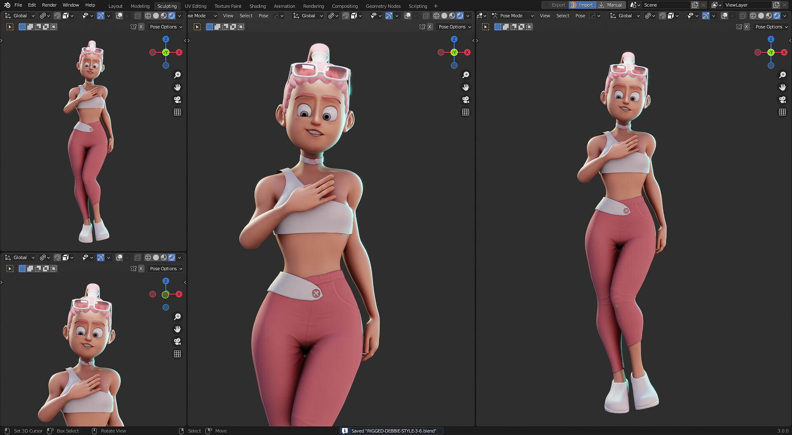Enable Rendered shading in the right viewport
The height and width of the screenshot is (435, 792).
coord(778,16)
